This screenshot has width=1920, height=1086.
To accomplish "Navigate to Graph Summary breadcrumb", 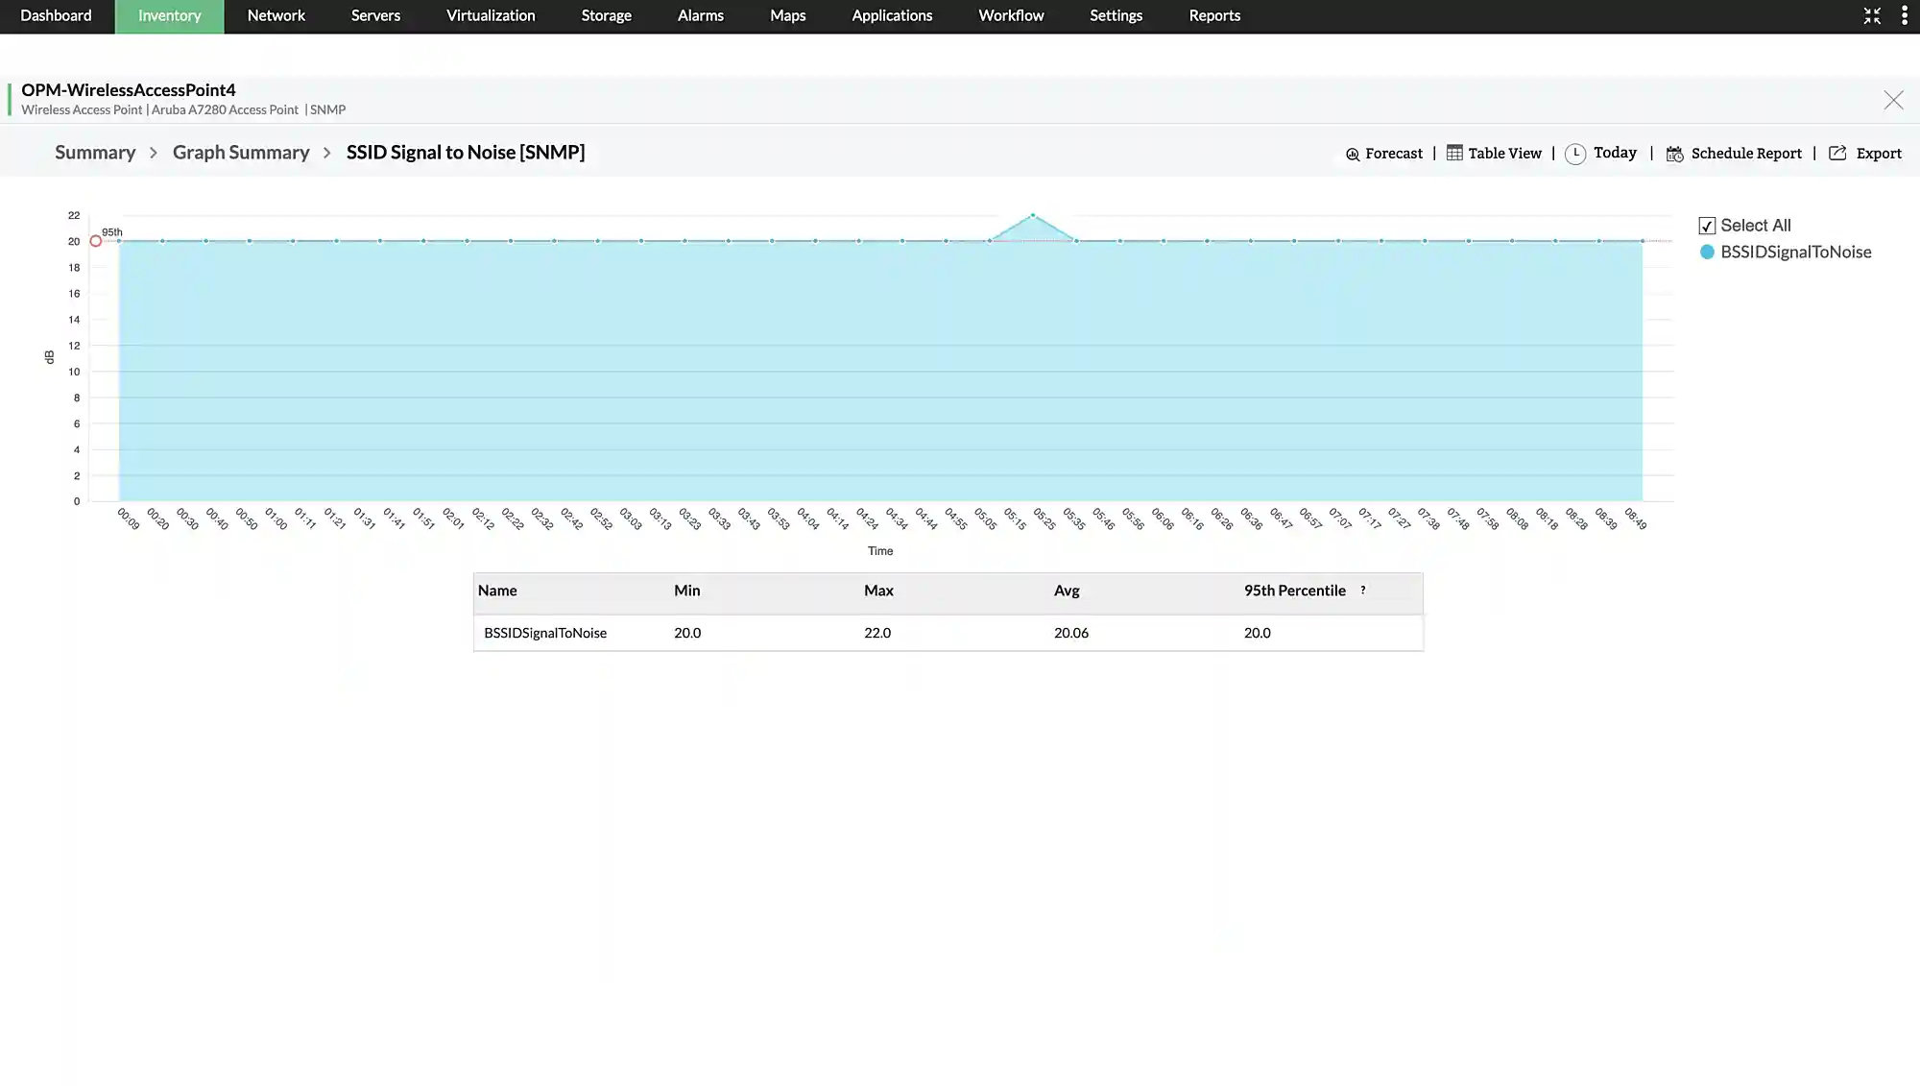I will click(241, 153).
